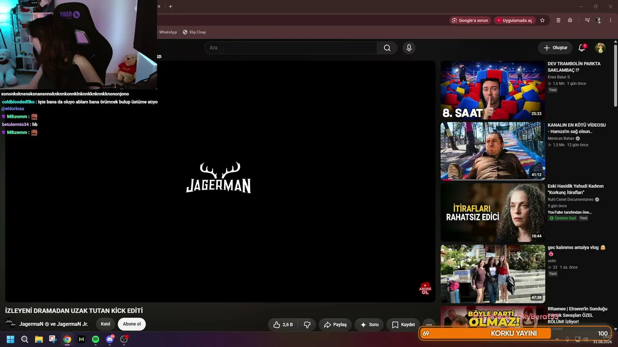The width and height of the screenshot is (618, 347).
Task: Open the YouTube account avatar menu
Action: 600,48
